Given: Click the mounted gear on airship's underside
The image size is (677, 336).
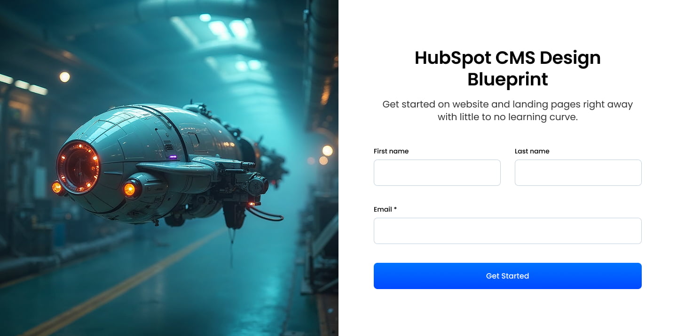Looking at the screenshot, I should (234, 213).
